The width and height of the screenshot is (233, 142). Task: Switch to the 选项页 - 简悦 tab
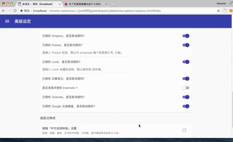[x=39, y=4]
